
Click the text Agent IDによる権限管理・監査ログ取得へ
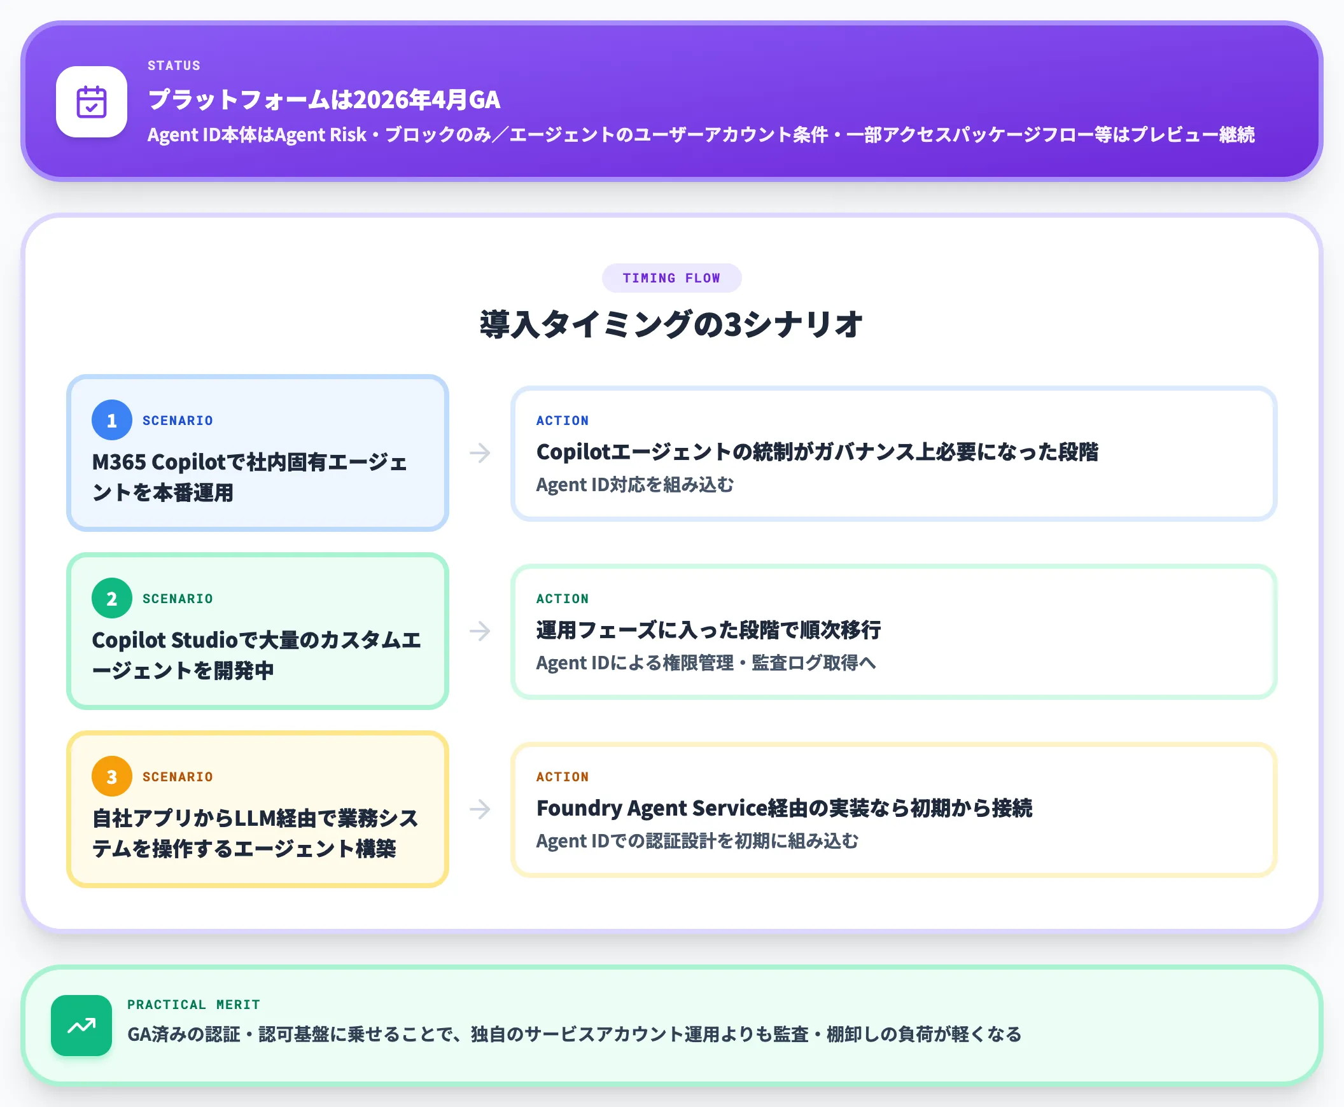pyautogui.click(x=706, y=662)
